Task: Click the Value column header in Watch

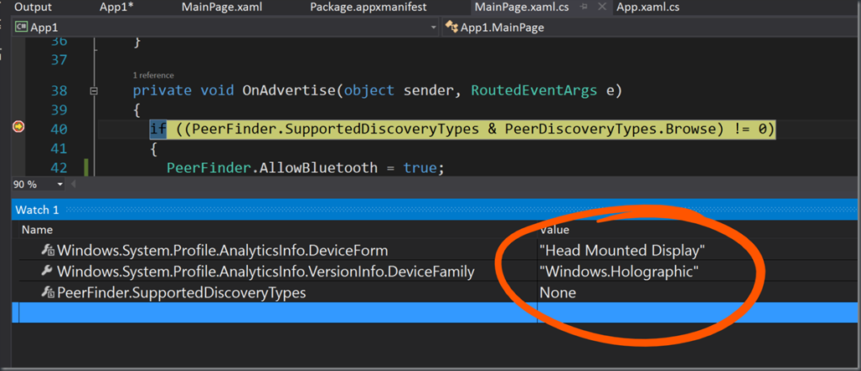Action: [554, 230]
